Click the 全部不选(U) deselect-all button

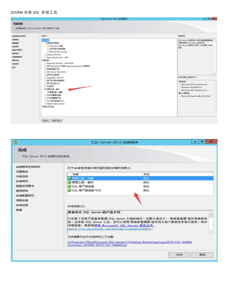click(x=57, y=120)
